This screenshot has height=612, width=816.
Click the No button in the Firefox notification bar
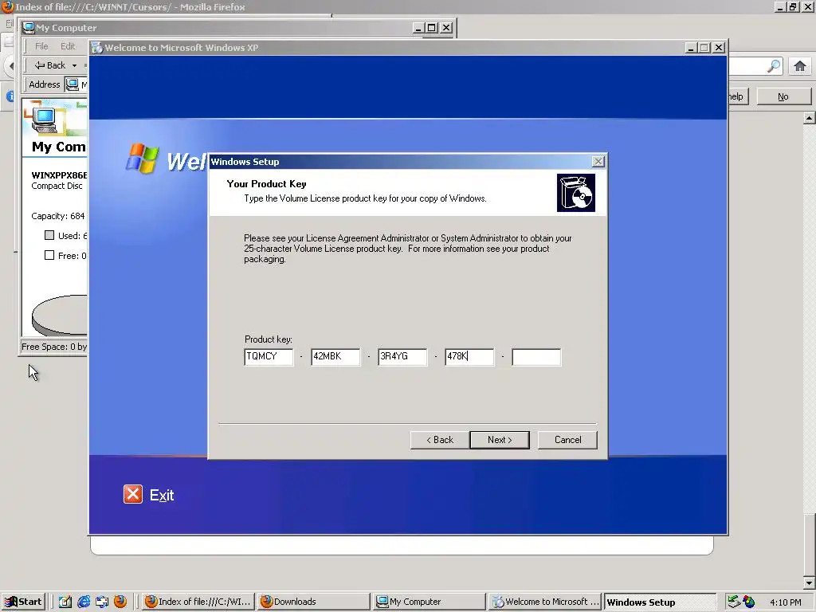[x=783, y=96]
